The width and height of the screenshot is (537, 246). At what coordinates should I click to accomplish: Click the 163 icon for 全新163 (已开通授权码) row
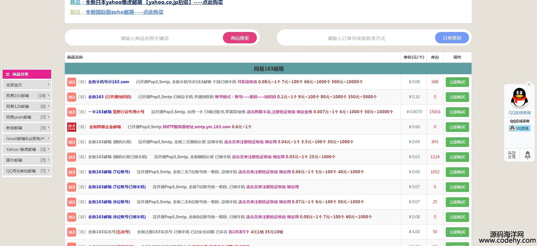72,97
